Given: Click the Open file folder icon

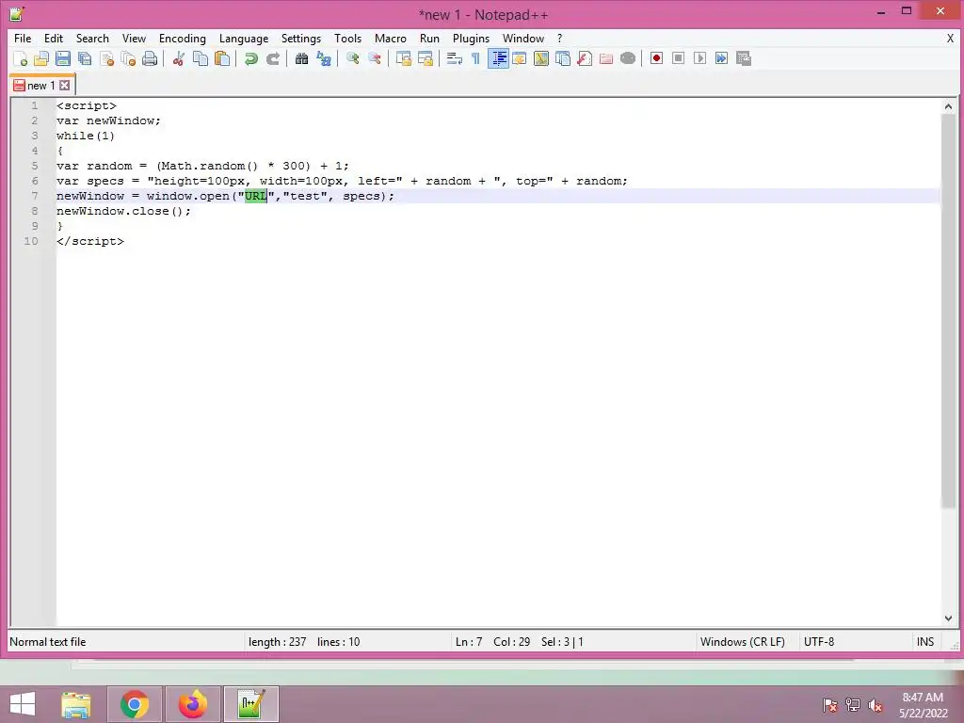Looking at the screenshot, I should 41,58.
